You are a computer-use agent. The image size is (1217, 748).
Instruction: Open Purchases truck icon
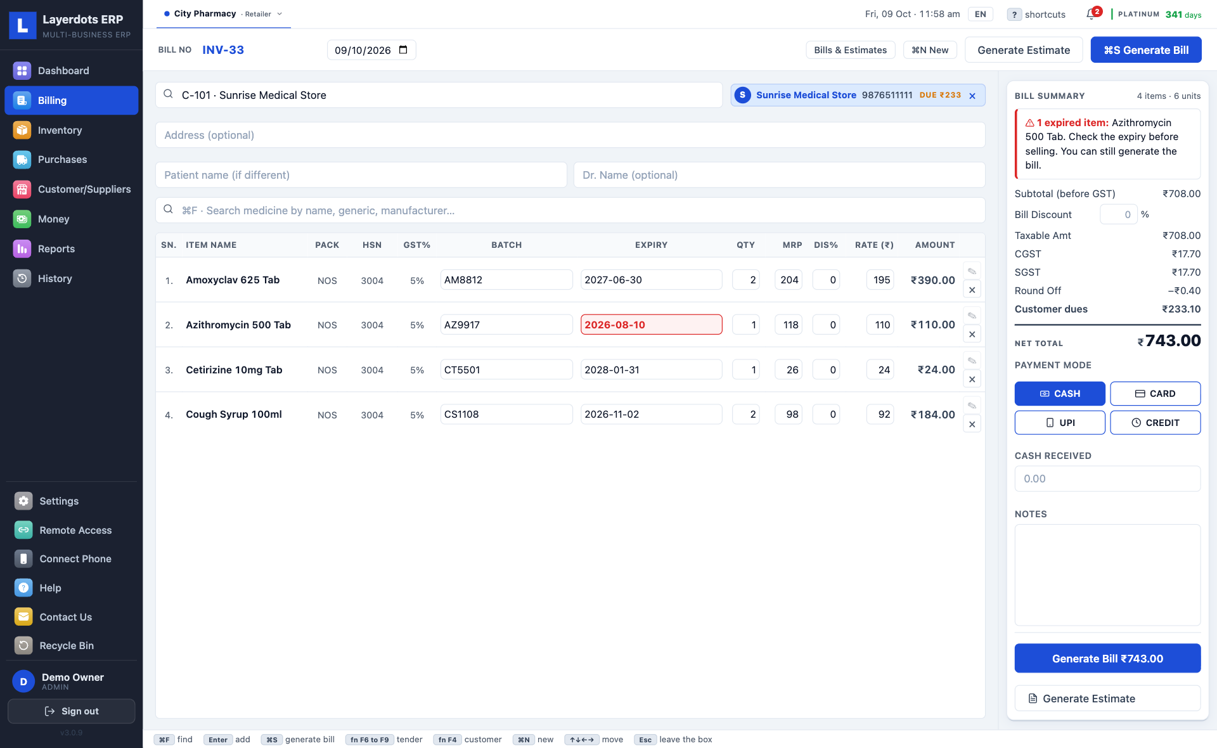click(x=22, y=160)
